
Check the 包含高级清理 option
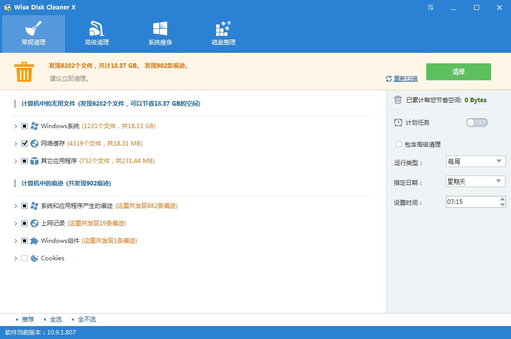398,144
